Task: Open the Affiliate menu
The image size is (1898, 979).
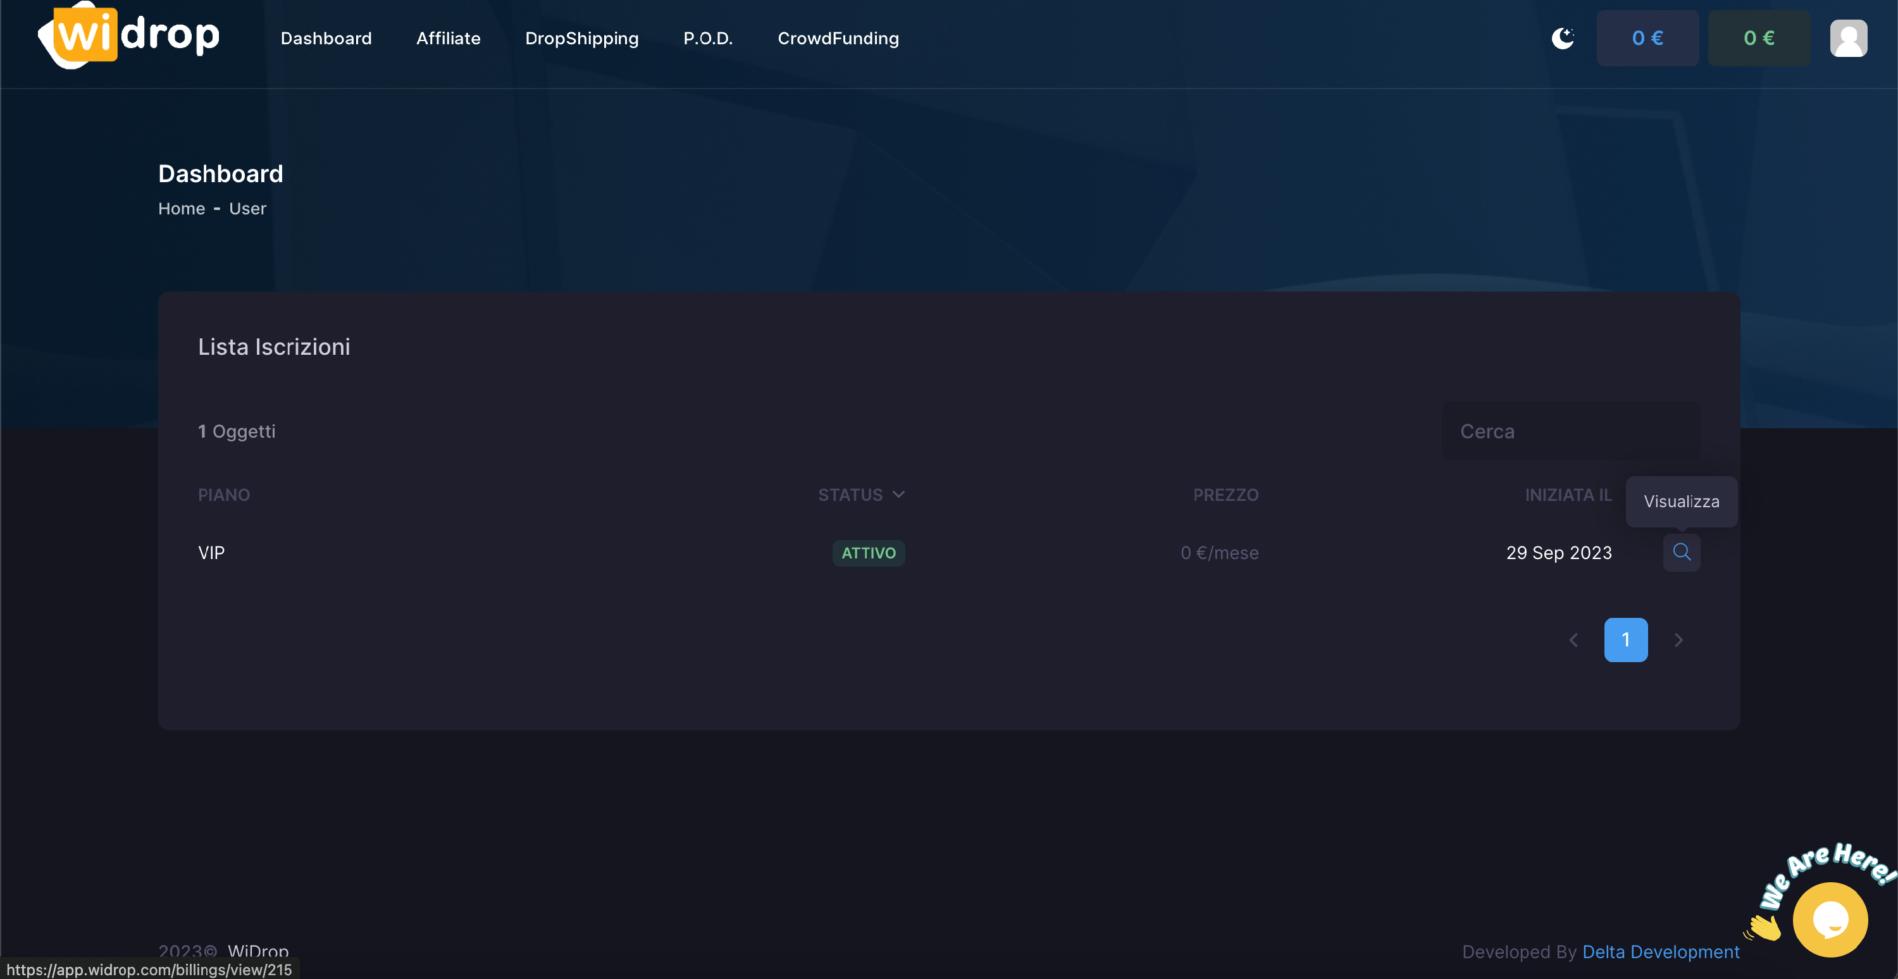Action: pos(448,39)
